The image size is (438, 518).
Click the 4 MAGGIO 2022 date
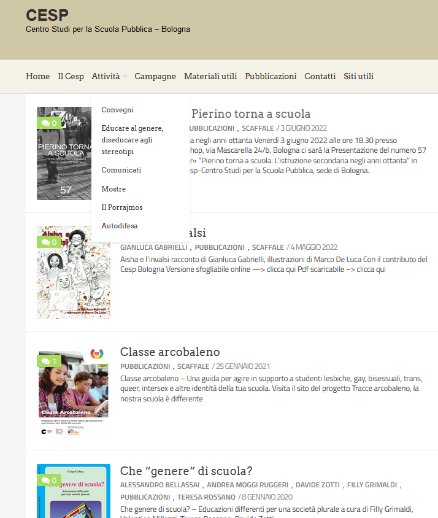314,247
